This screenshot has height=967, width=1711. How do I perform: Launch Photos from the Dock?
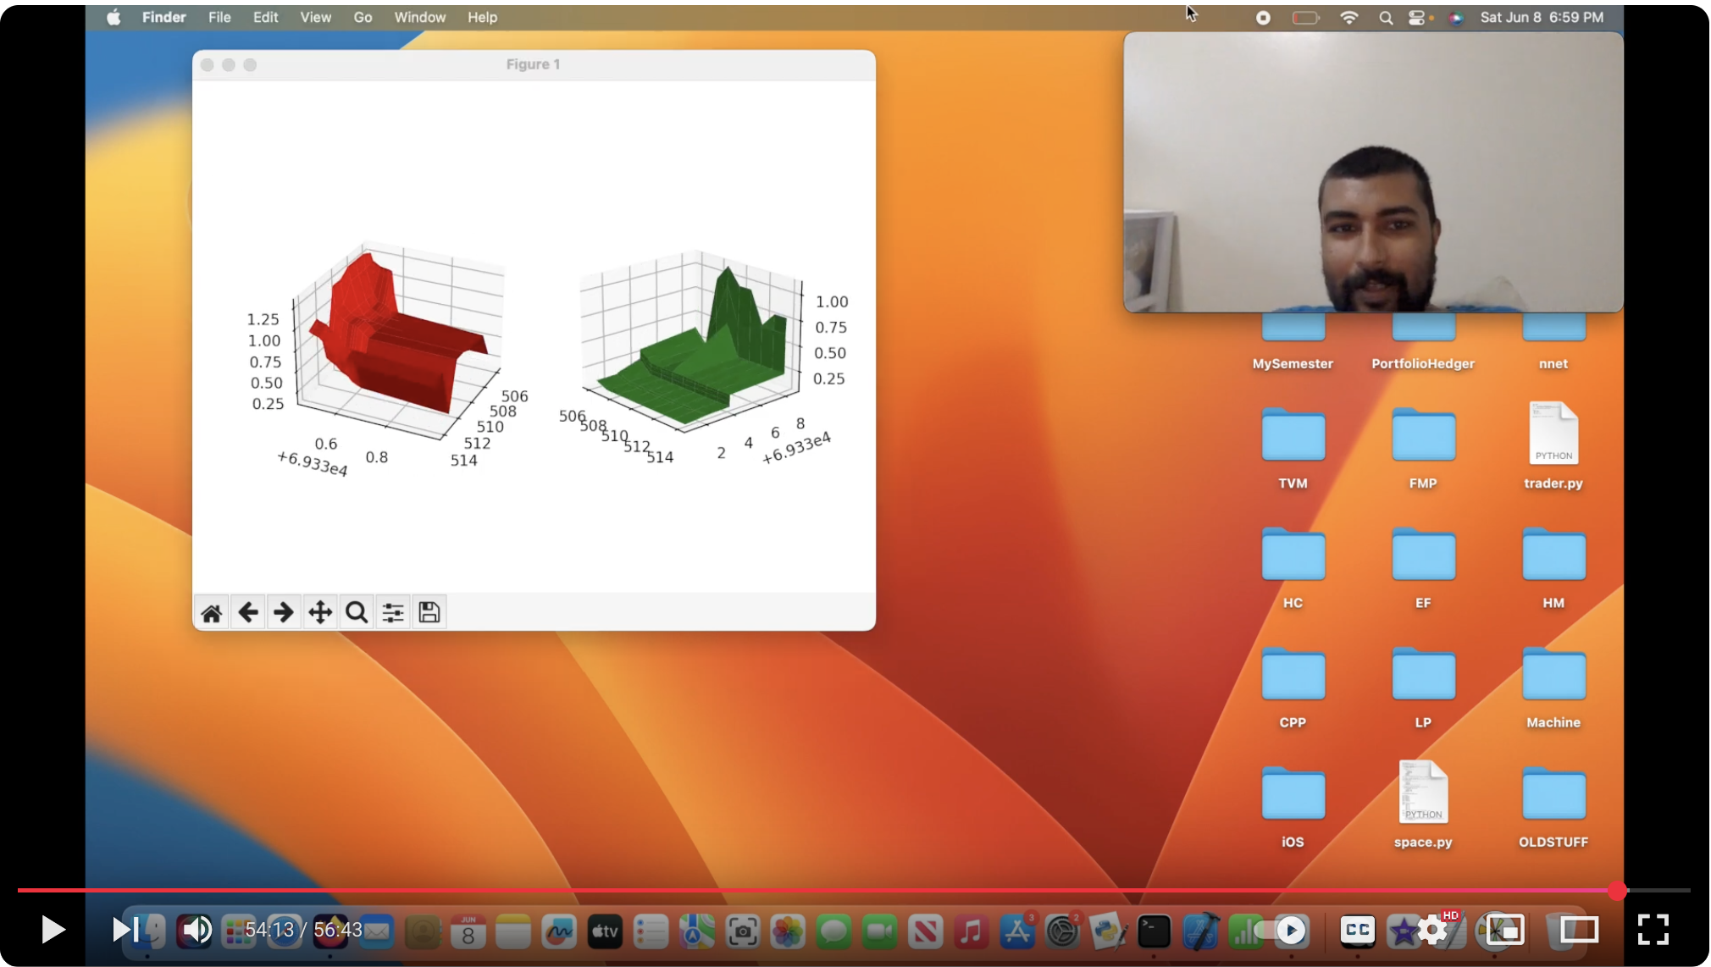pos(787,932)
